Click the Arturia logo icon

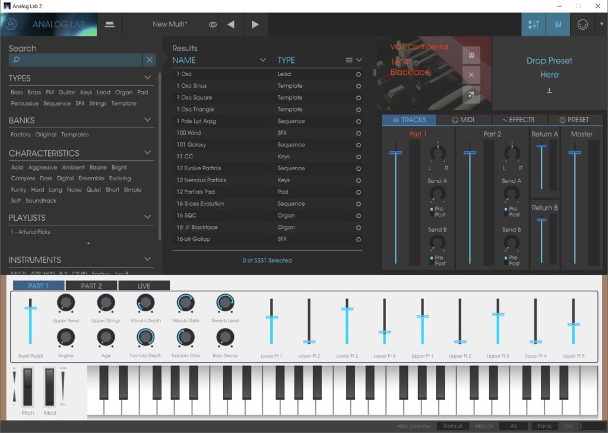click(x=11, y=24)
